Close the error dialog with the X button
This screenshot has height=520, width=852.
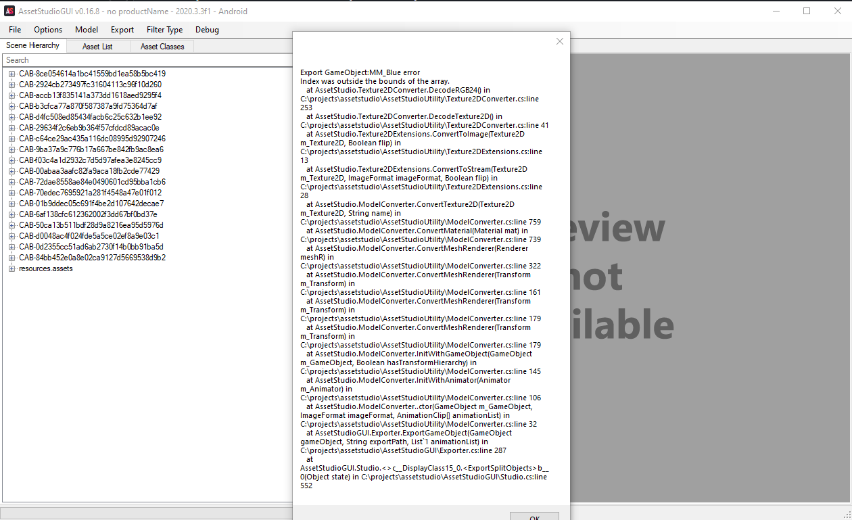560,41
